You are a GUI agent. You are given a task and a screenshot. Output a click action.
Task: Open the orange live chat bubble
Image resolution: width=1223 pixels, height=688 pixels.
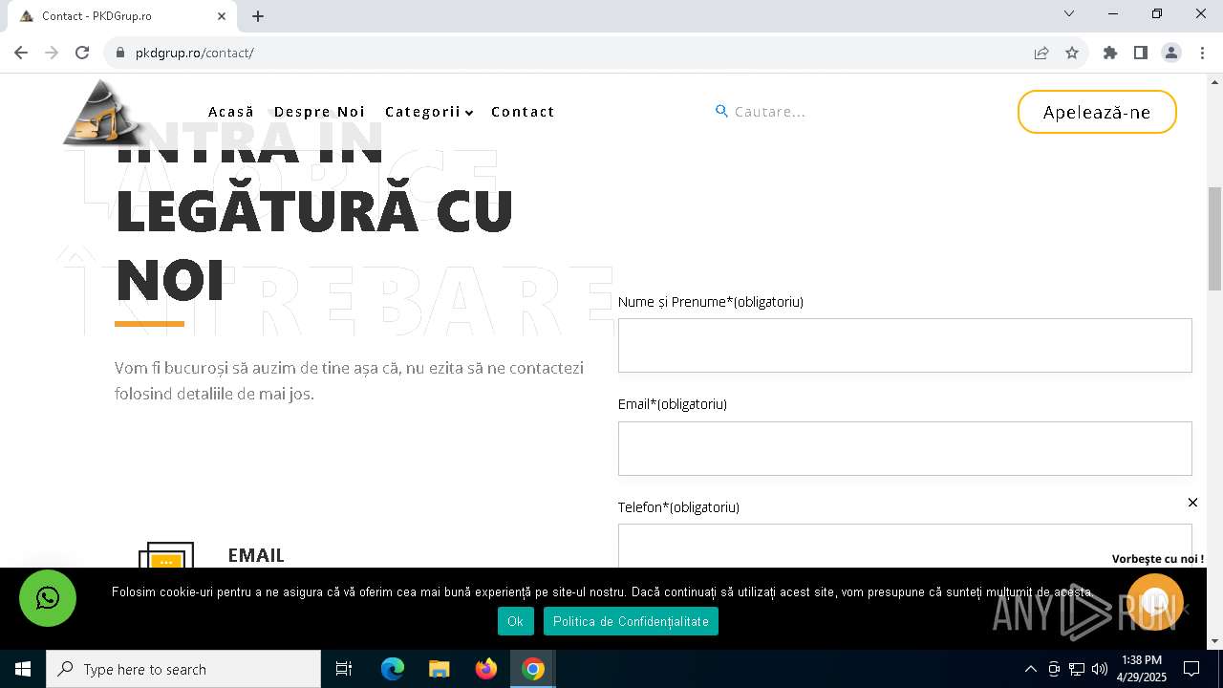pyautogui.click(x=1155, y=602)
